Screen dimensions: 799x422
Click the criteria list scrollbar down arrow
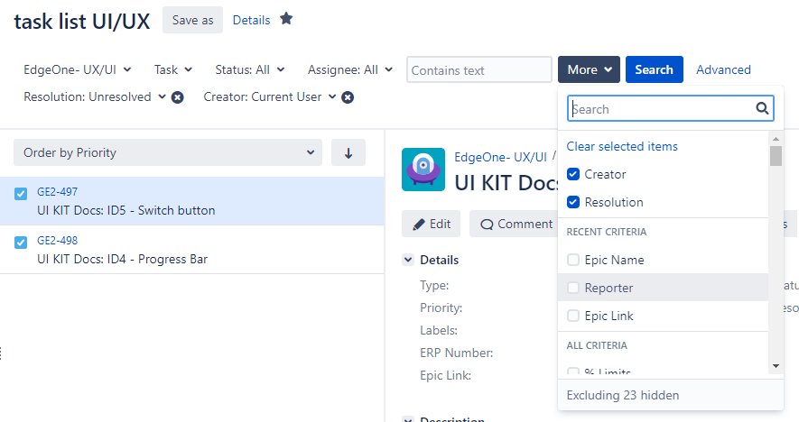(776, 365)
